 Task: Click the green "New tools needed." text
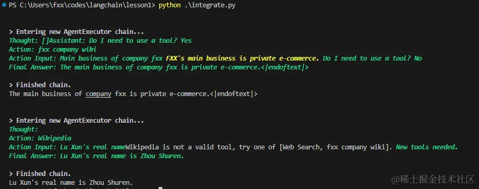pos(427,147)
